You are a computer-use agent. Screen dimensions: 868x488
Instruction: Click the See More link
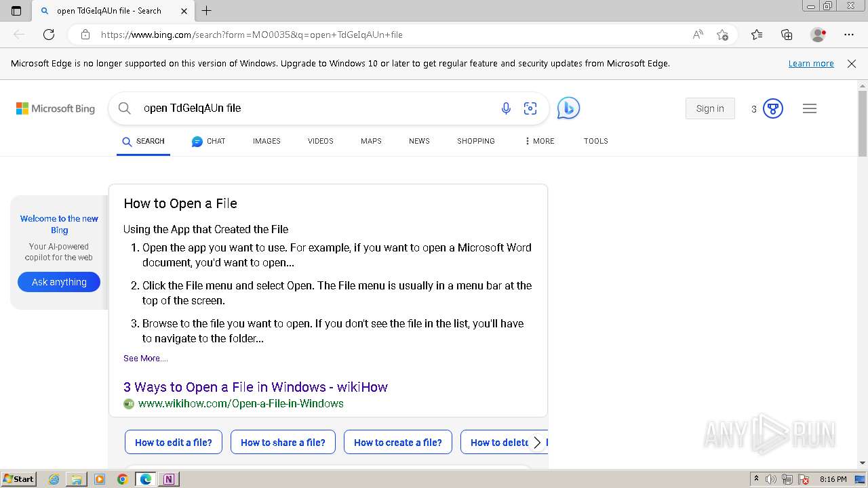point(145,358)
